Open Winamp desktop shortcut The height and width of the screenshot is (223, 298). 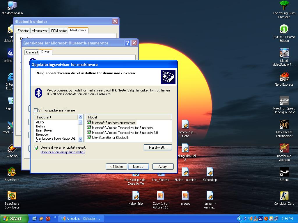pyautogui.click(x=12, y=151)
